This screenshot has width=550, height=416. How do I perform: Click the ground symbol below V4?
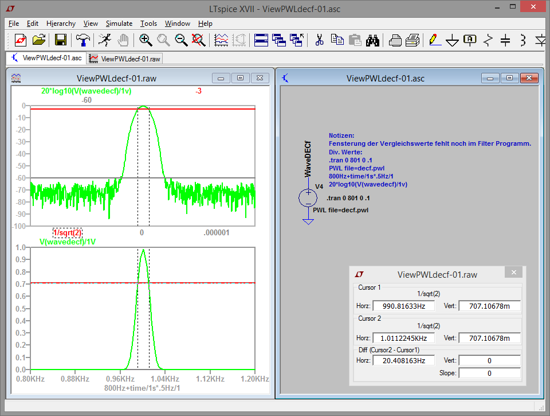coord(308,221)
